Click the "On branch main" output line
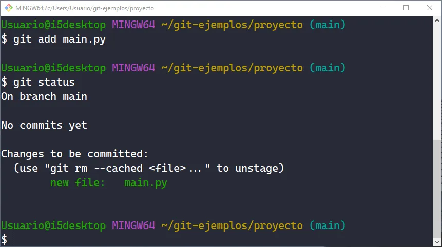The image size is (442, 247). 44,96
